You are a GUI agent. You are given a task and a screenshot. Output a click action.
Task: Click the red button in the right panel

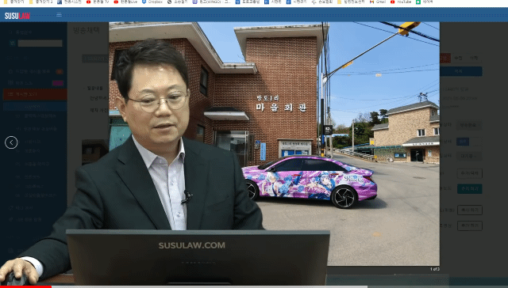[445, 58]
